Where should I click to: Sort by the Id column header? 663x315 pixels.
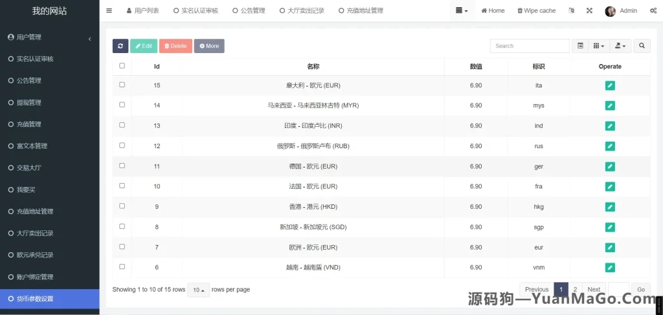pyautogui.click(x=157, y=66)
